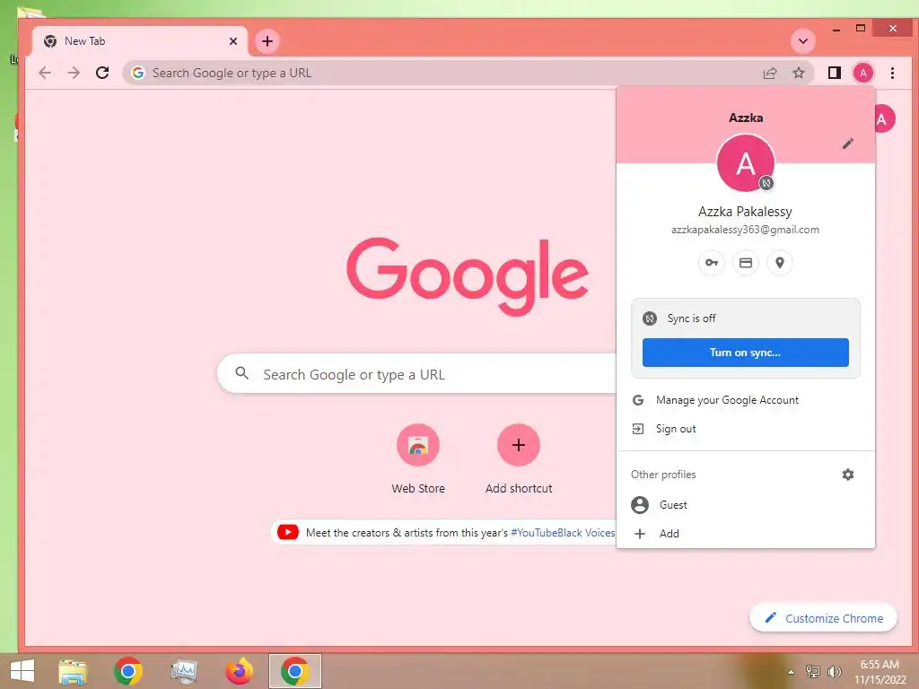Edit profile with the pencil icon
The width and height of the screenshot is (919, 689).
coord(847,144)
